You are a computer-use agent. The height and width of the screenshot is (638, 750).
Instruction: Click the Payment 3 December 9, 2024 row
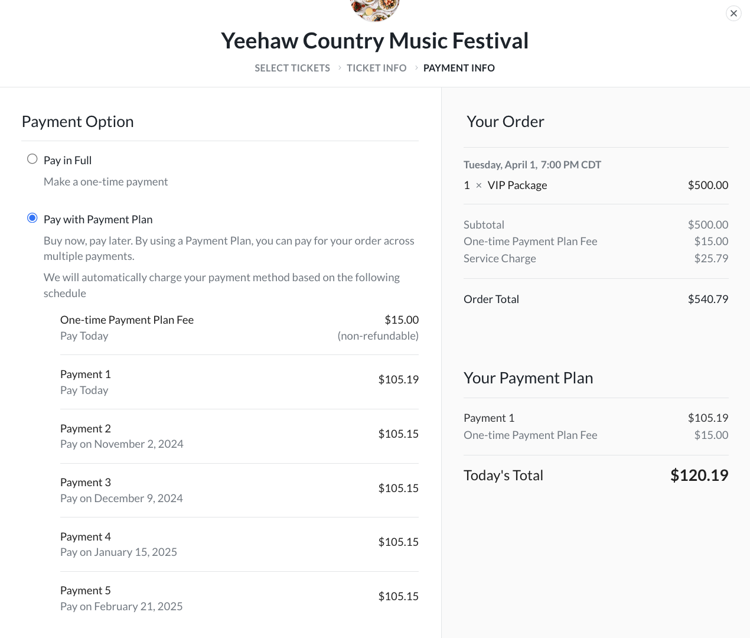[239, 490]
